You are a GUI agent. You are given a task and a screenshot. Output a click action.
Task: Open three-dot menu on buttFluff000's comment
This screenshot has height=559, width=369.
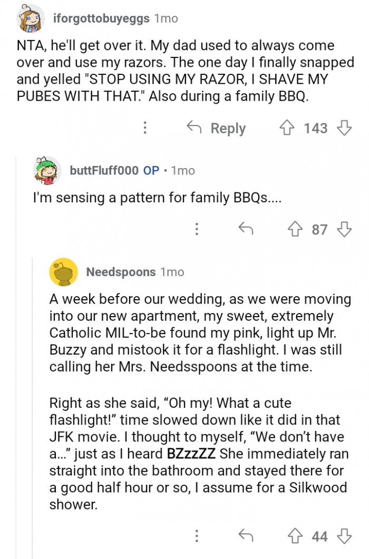pyautogui.click(x=197, y=229)
